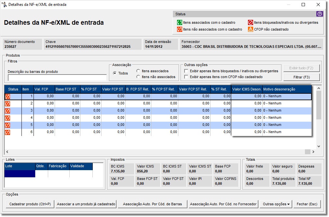The width and height of the screenshot is (329, 217).
Task: Click the vertical scrollbar thumb of the grid
Action: [x=319, y=105]
